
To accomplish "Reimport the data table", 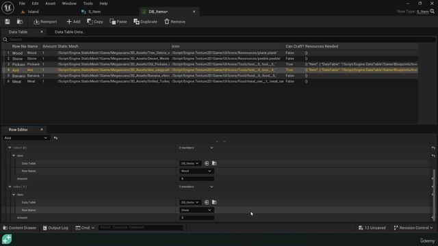I will coord(45,21).
